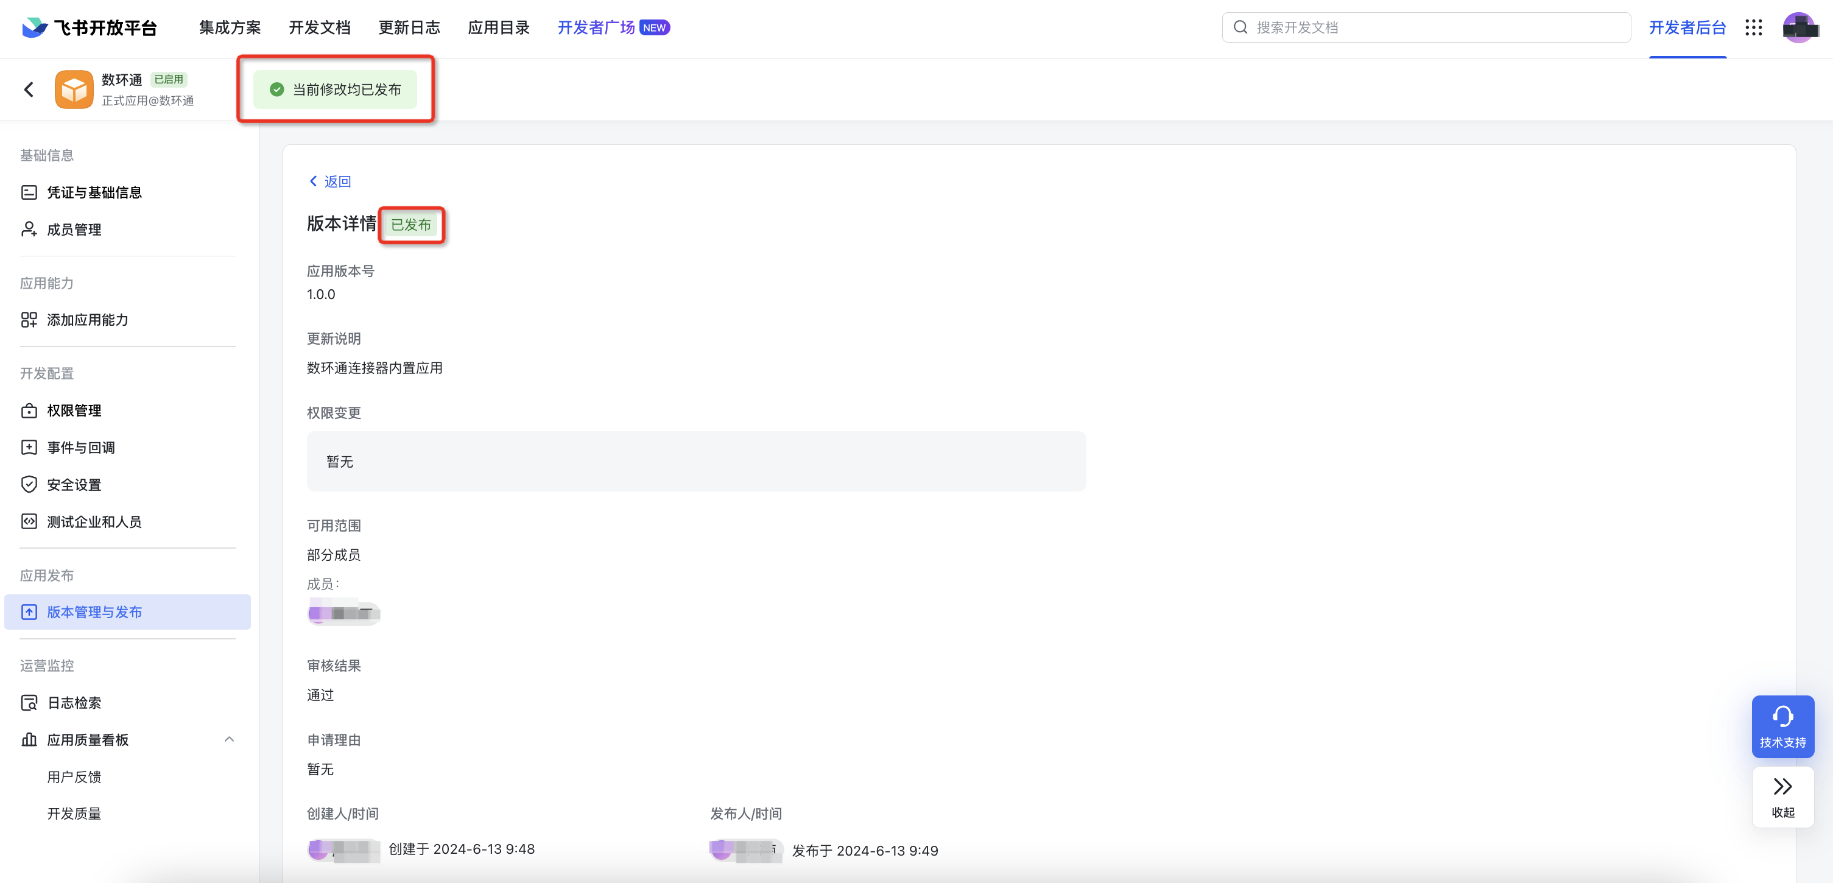
Task: Click the back arrow beside app icon
Action: [x=29, y=89]
